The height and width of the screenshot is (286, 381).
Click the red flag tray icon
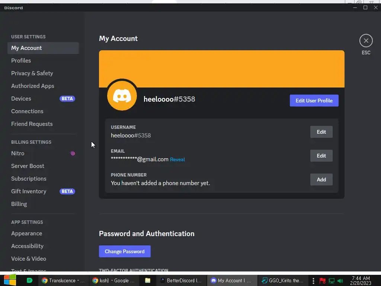(323, 281)
